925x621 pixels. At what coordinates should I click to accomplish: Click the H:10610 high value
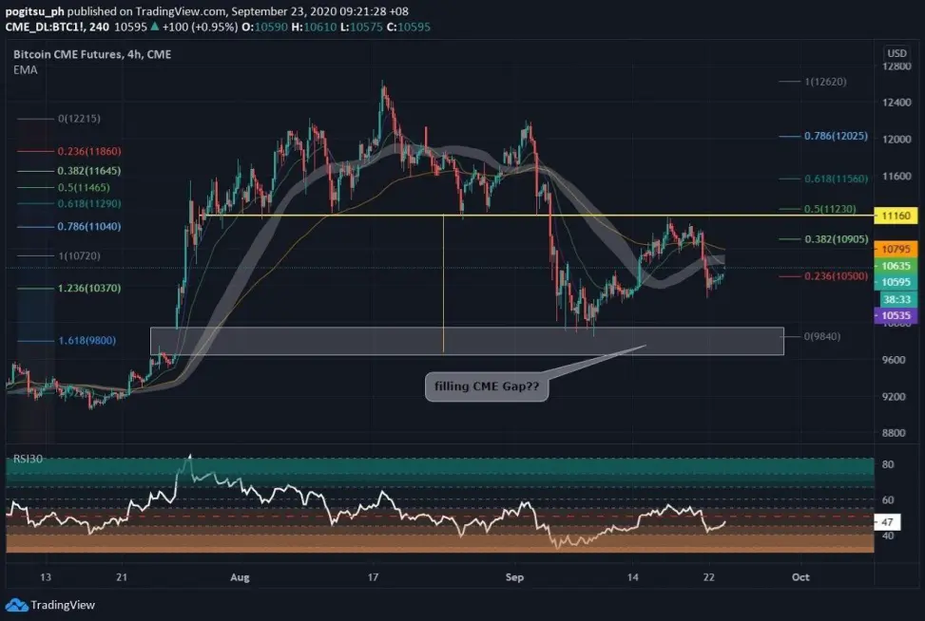tap(314, 27)
